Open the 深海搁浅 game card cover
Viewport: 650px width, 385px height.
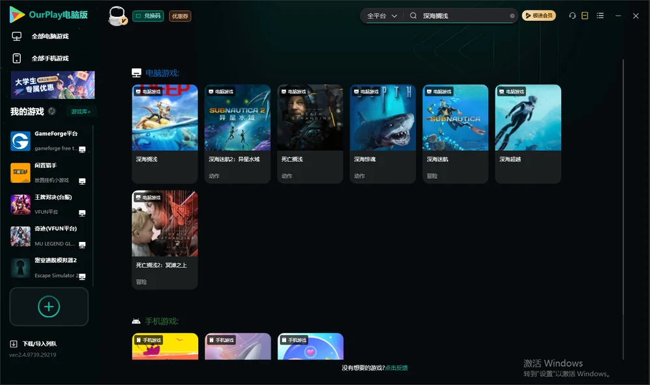click(164, 118)
